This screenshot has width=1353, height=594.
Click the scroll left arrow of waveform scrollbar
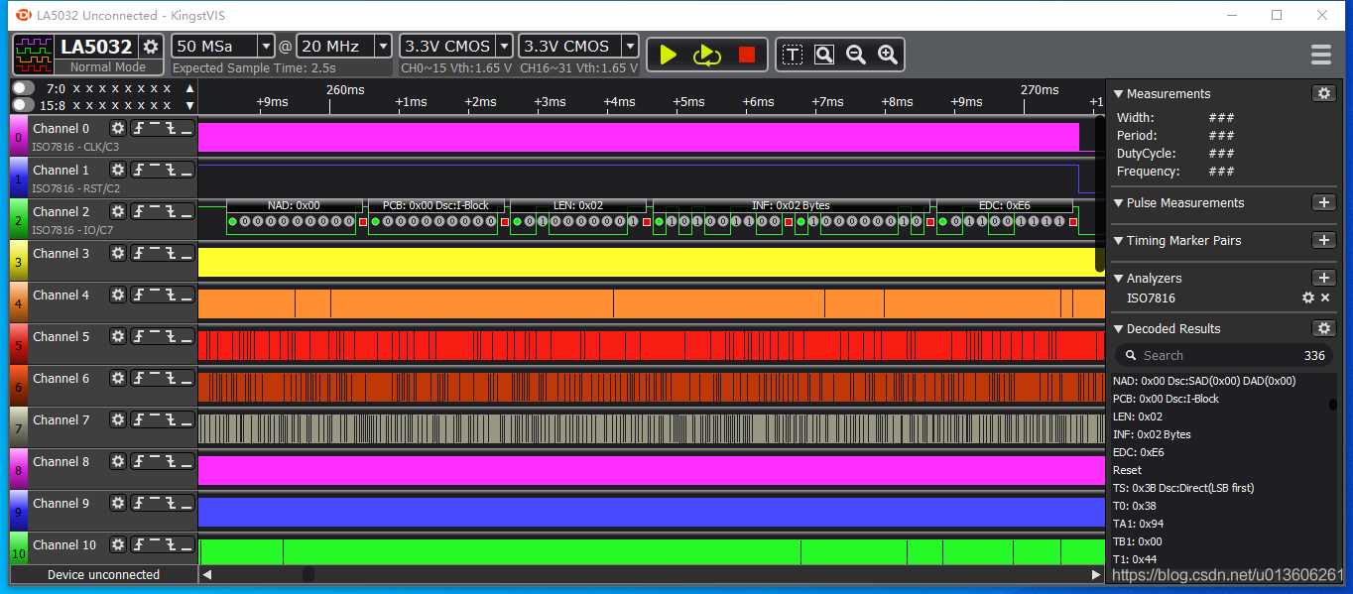click(x=206, y=574)
